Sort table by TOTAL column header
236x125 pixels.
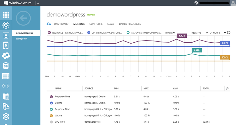coord(206,88)
